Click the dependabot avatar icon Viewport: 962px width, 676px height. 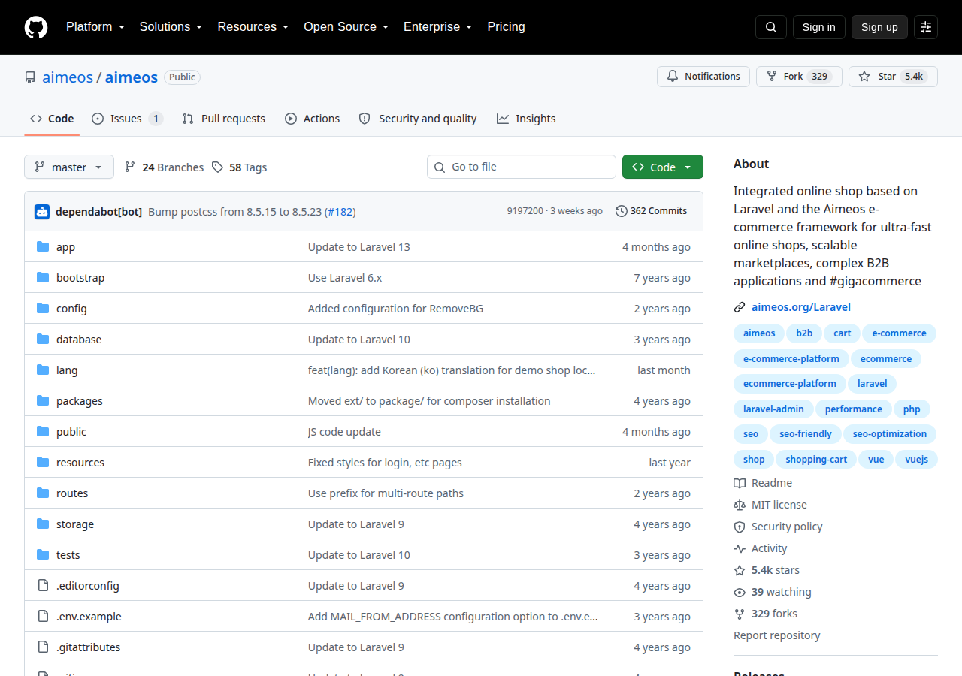(x=42, y=212)
